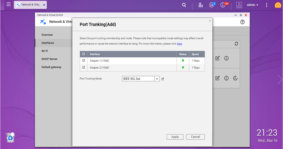Close the Network & Virtual Switch taskbar tab
The width and height of the screenshot is (283, 149).
point(44,5)
